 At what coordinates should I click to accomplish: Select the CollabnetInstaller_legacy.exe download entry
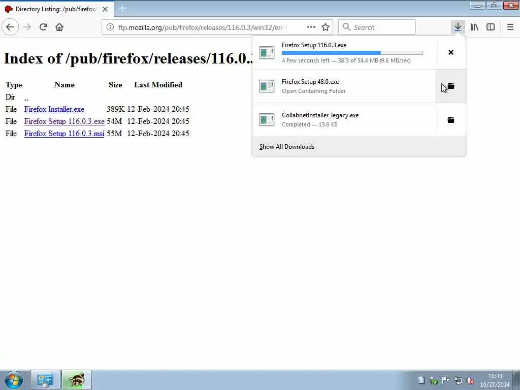(344, 120)
